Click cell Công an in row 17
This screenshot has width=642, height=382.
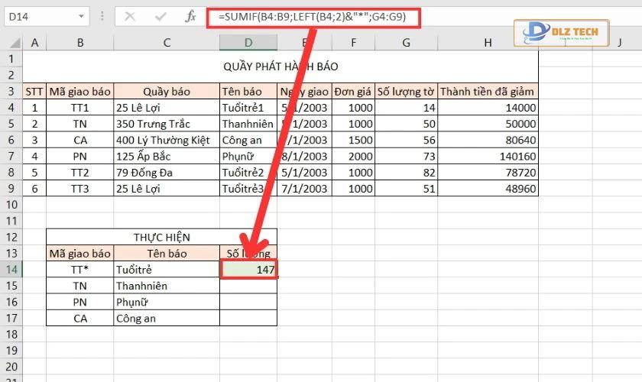click(167, 318)
